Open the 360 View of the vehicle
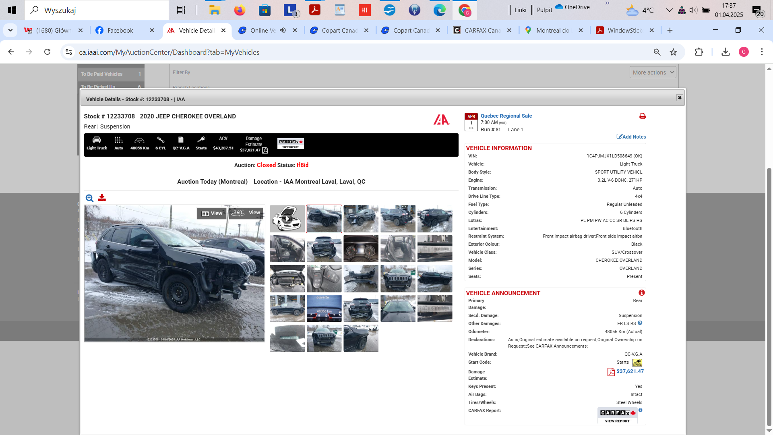 point(246,213)
